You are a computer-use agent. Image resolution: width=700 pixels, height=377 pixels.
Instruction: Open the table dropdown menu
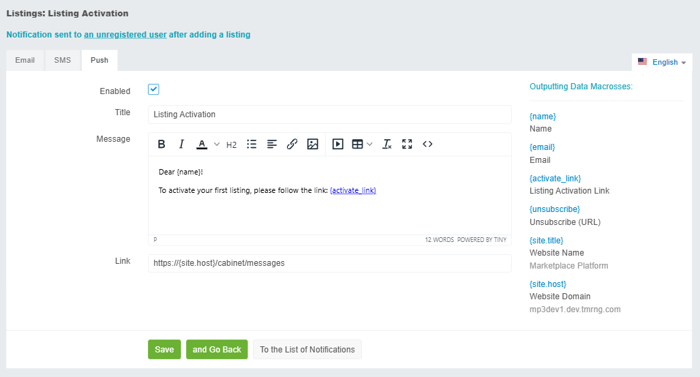(x=369, y=144)
